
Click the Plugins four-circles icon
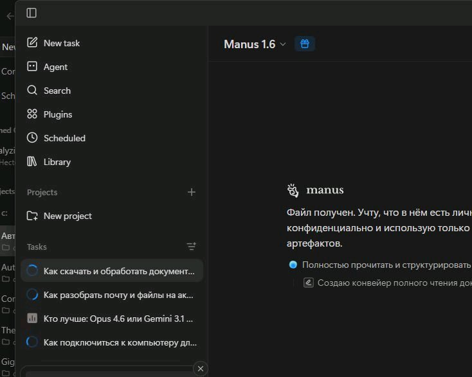point(32,114)
